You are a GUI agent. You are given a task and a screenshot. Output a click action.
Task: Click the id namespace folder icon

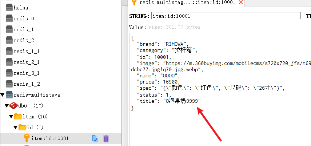click(x=22, y=127)
